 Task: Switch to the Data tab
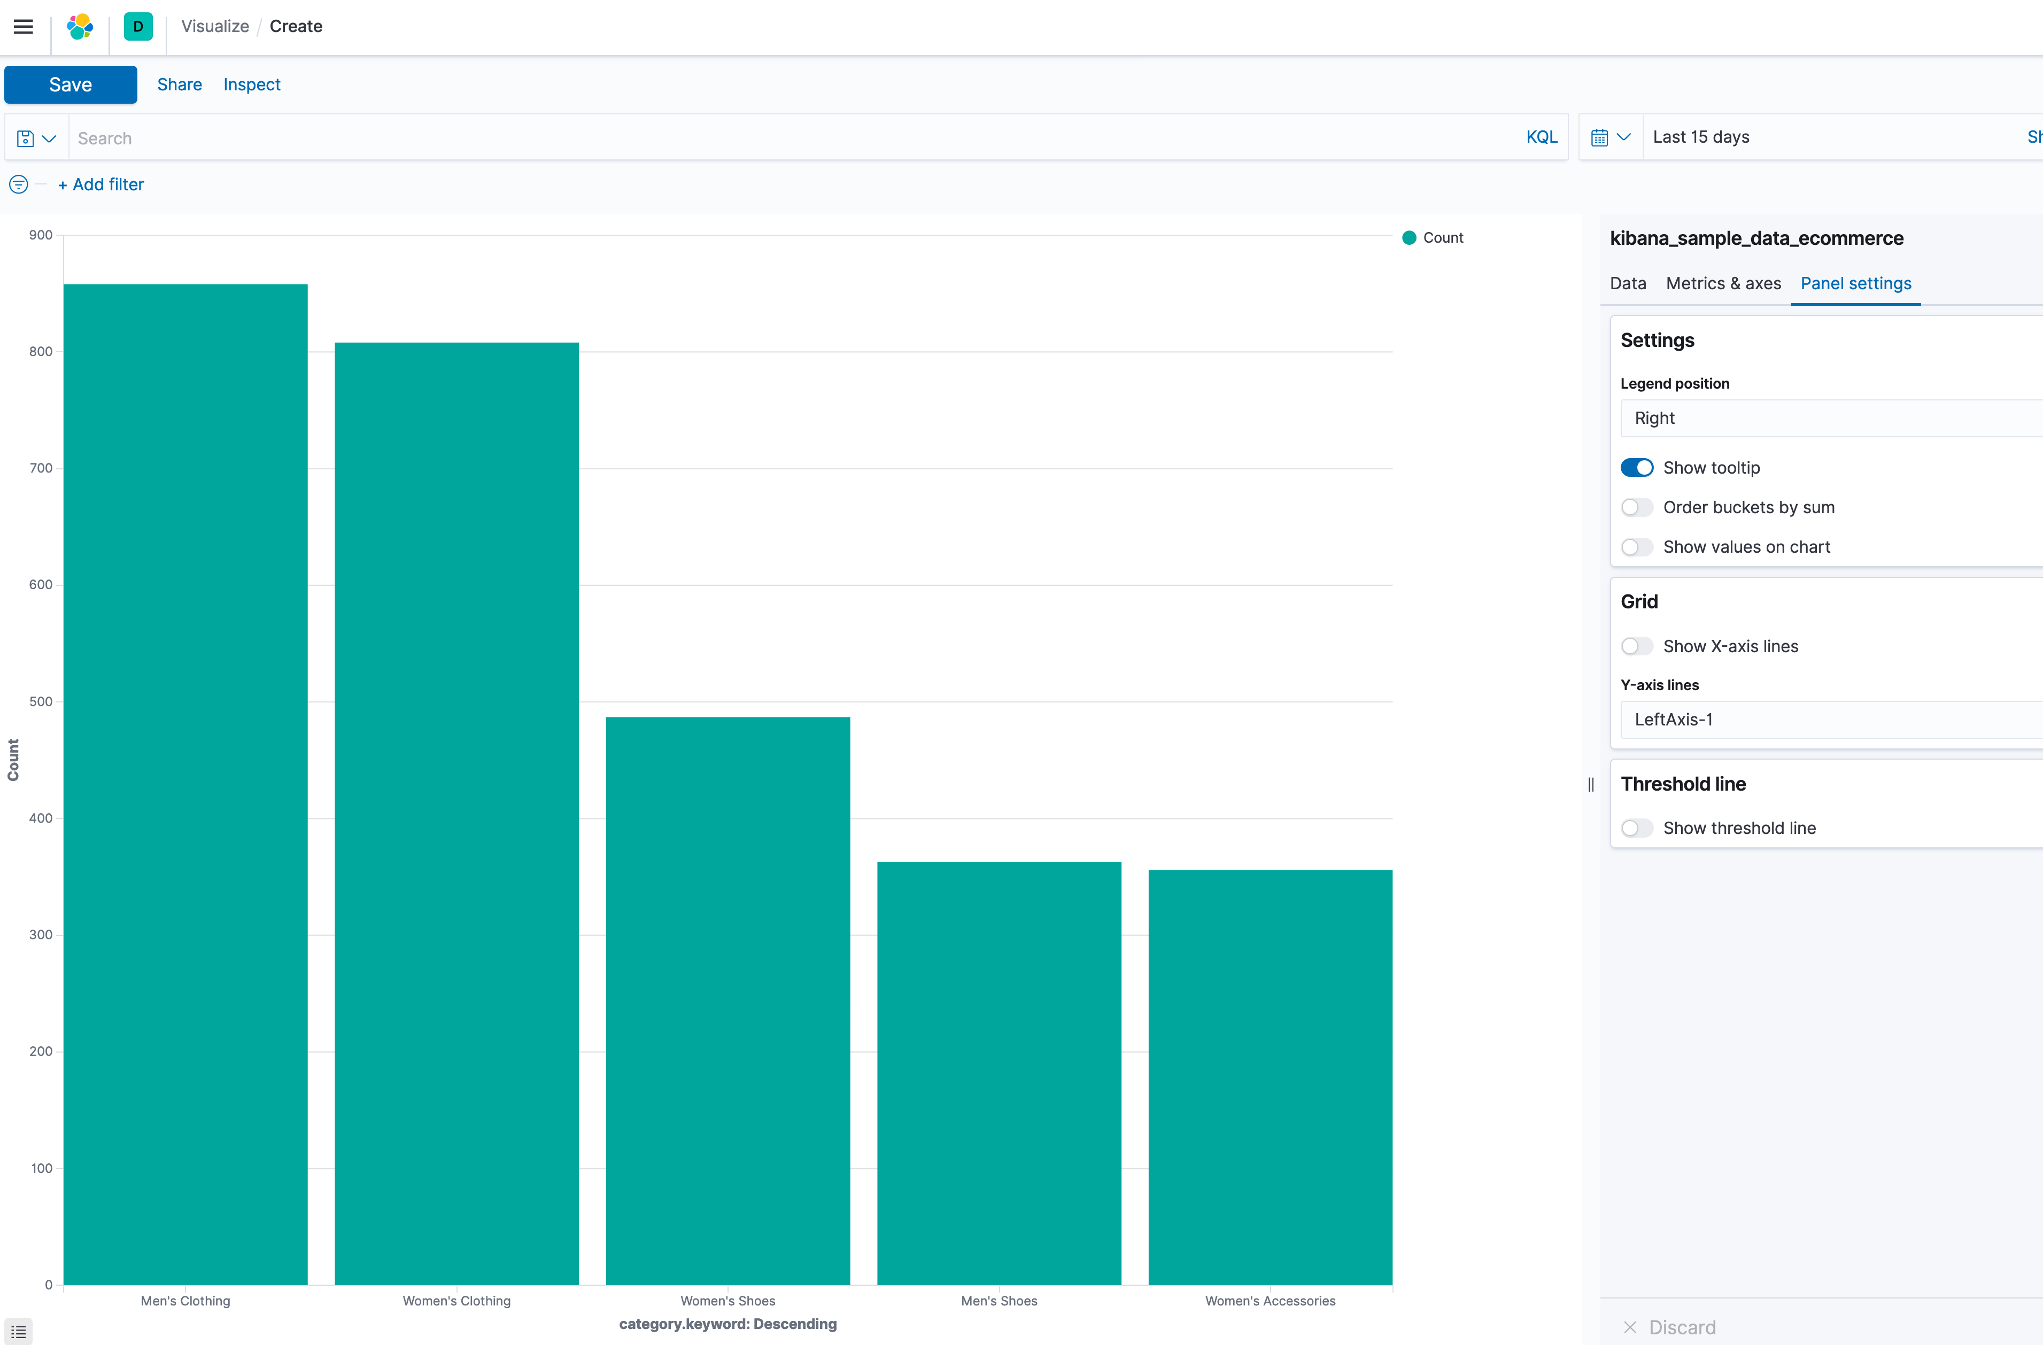[x=1628, y=283]
